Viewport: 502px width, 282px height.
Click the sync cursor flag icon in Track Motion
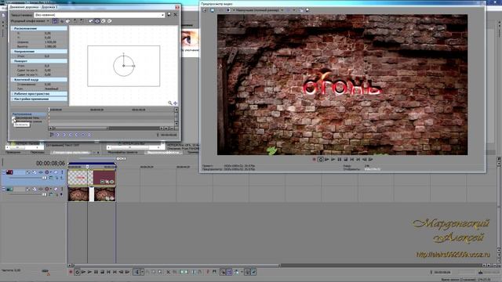pyautogui.click(x=52, y=135)
